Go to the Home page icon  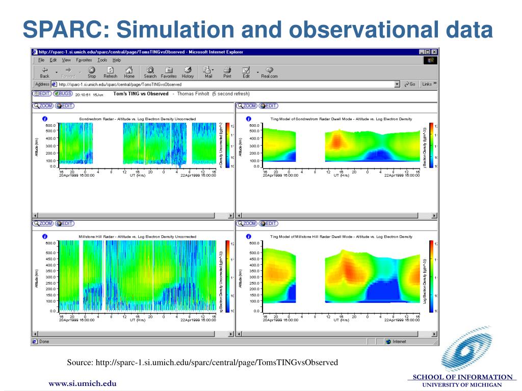coord(129,72)
